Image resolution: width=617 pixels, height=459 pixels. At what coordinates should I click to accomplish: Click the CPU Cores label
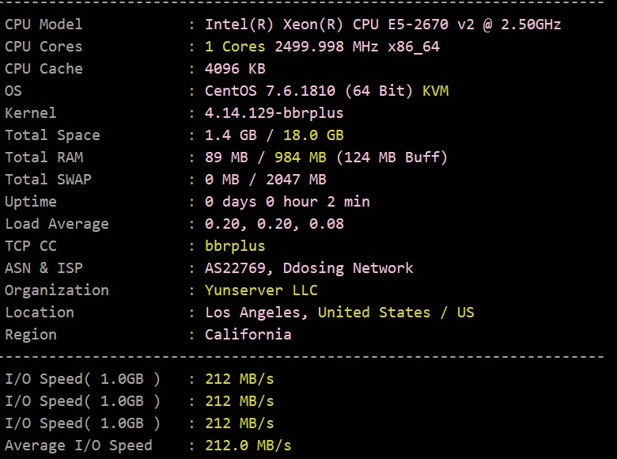click(x=44, y=47)
